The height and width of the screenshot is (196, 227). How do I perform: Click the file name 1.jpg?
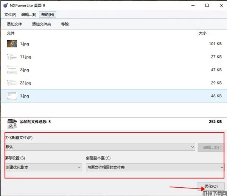25,44
